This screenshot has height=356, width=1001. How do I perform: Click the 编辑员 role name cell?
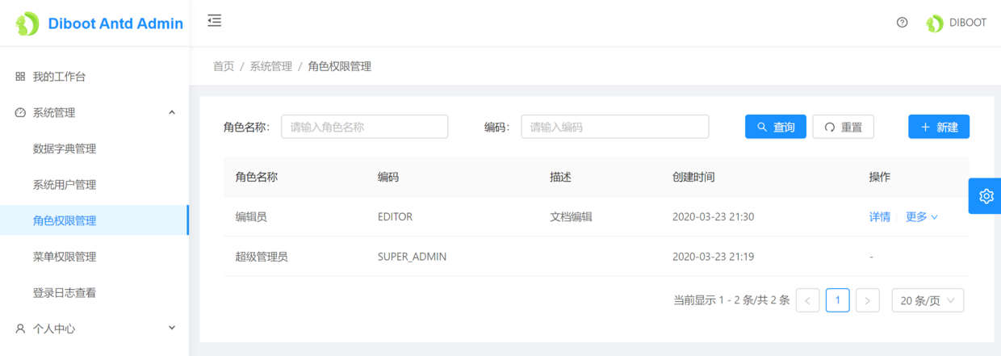tap(251, 216)
